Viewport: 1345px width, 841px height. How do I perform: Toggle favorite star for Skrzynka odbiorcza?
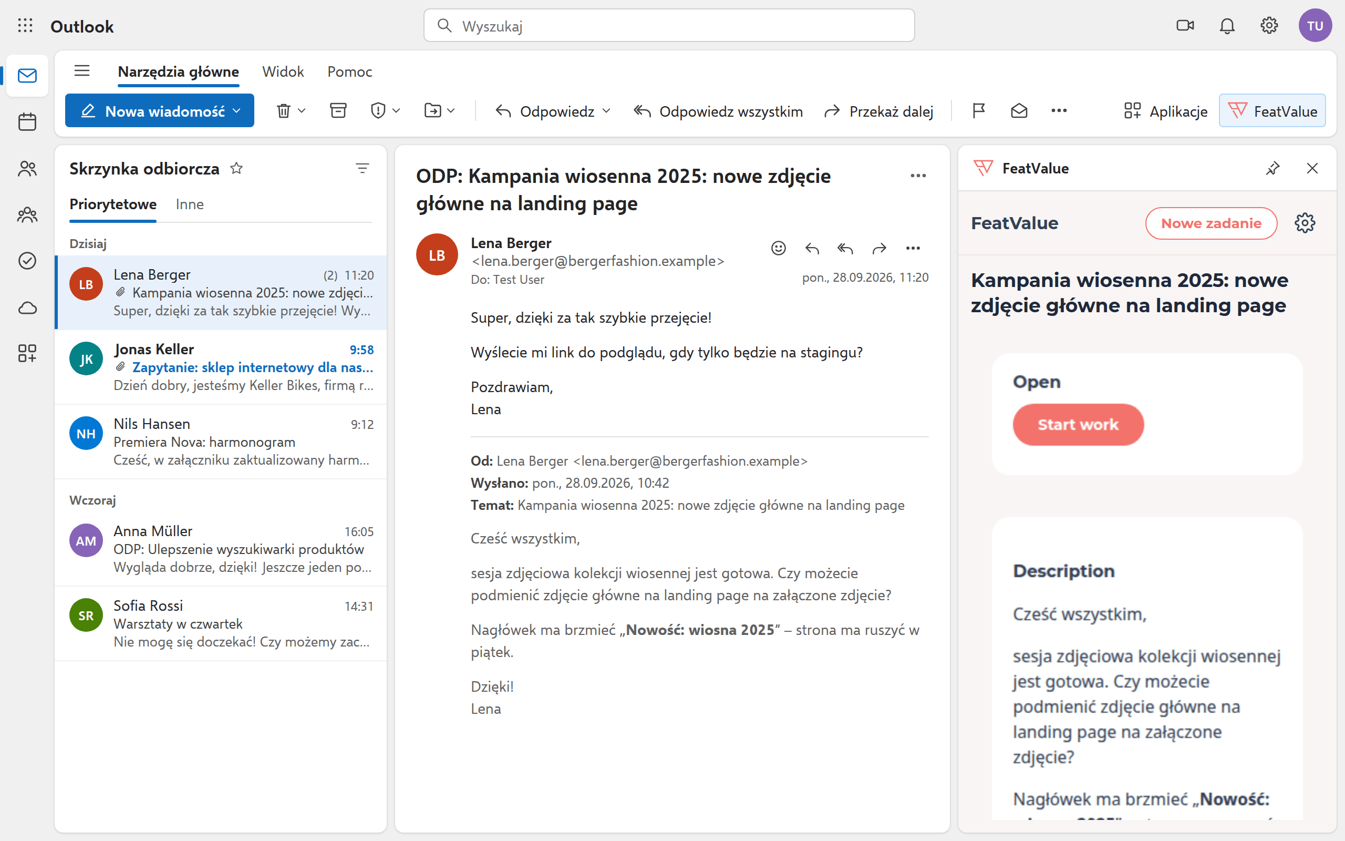[x=236, y=168]
